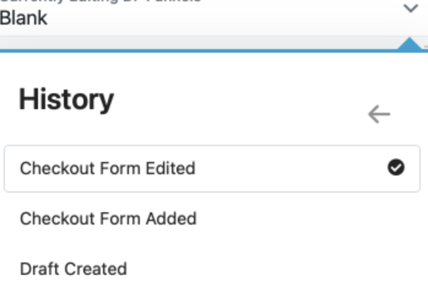Select the Checkout Form Edited history entry
Viewport: 428px width, 292px height.
(108, 169)
